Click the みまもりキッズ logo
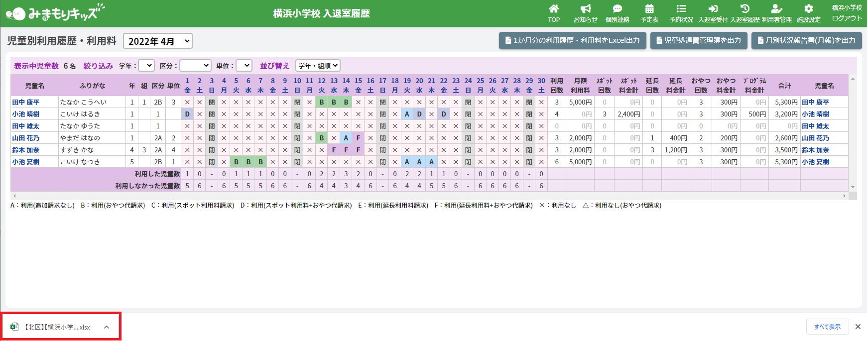The width and height of the screenshot is (867, 341). (x=55, y=13)
